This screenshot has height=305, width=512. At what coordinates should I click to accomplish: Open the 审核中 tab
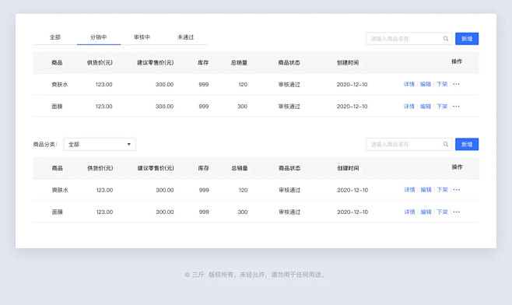tap(142, 37)
